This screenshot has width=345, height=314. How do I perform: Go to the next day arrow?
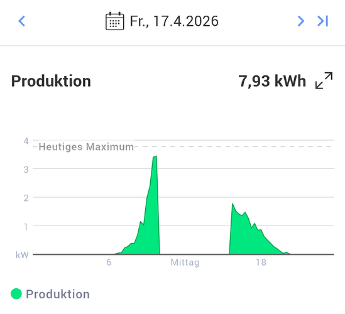[x=301, y=21]
